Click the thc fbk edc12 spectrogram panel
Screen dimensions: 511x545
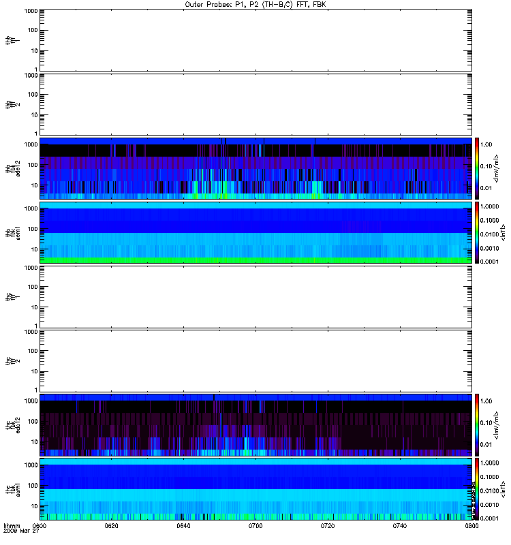[256, 425]
